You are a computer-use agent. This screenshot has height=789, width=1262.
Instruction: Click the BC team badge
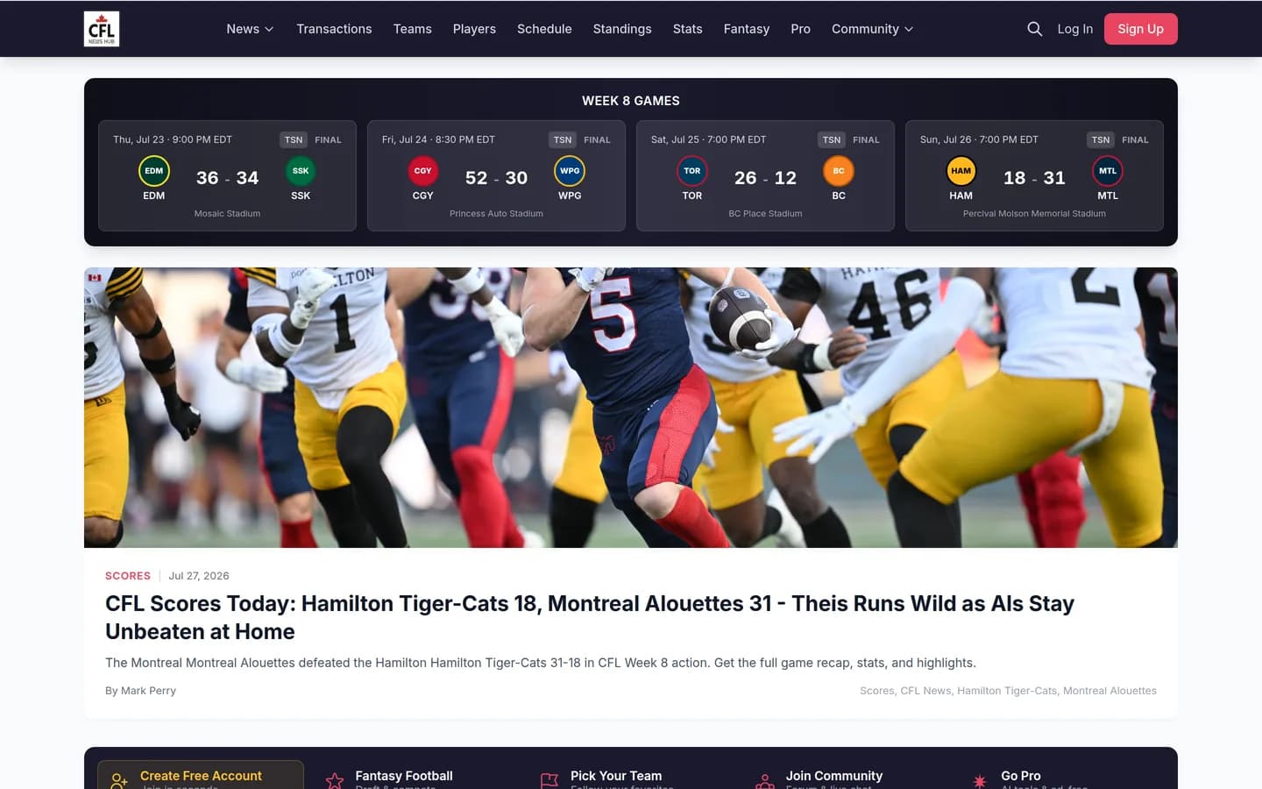click(x=839, y=171)
